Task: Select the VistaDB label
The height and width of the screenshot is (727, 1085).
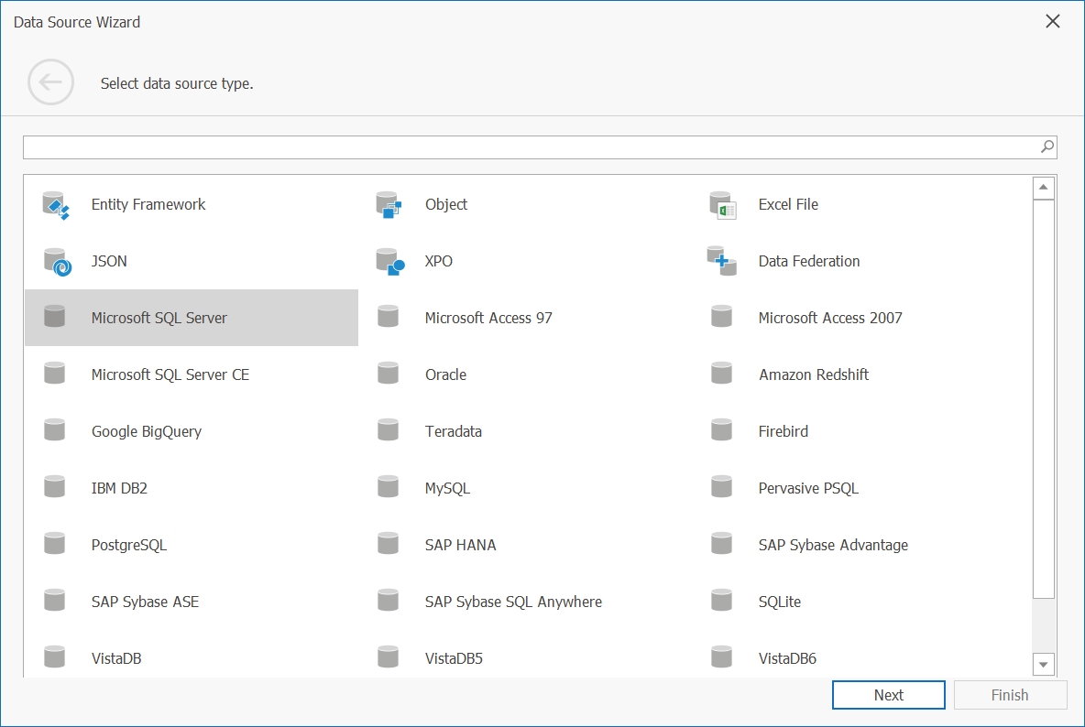Action: click(x=116, y=658)
